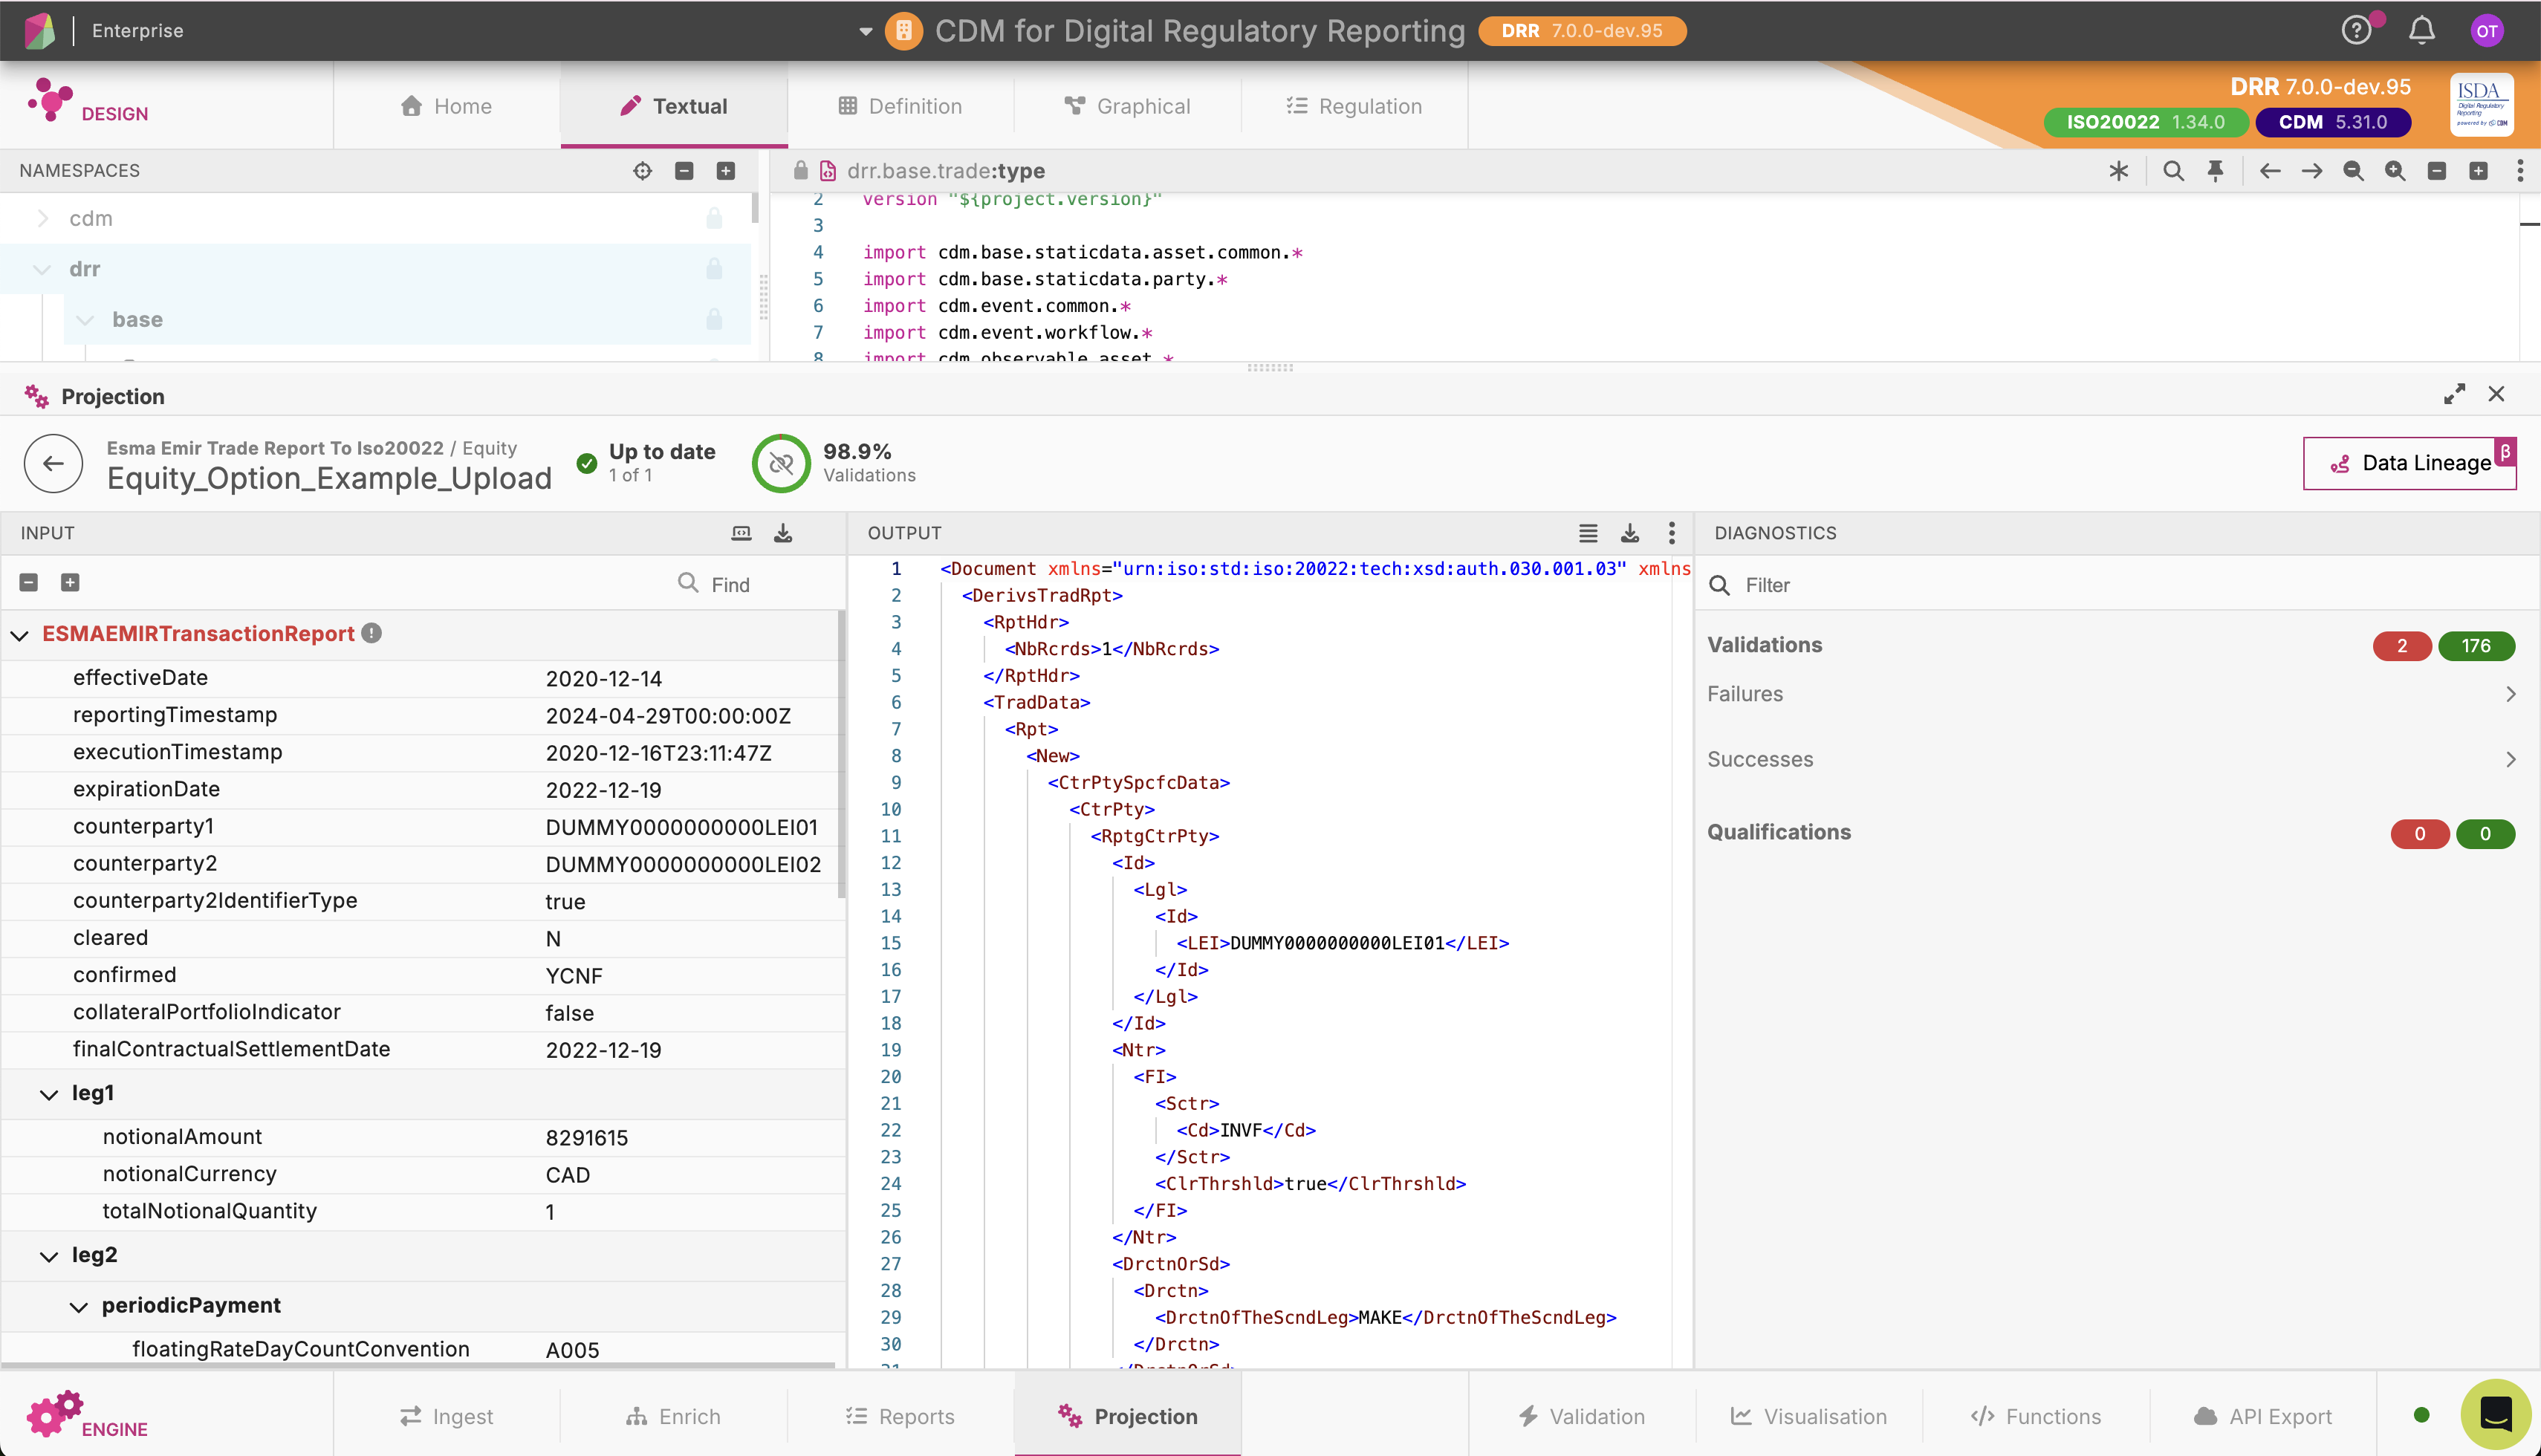Click the locate target icon in Namespaces

642,171
